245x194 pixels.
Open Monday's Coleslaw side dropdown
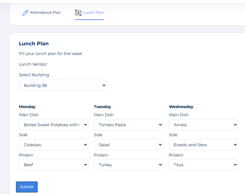53,145
